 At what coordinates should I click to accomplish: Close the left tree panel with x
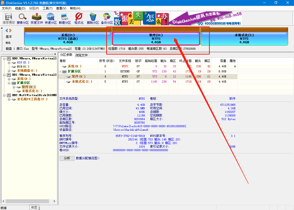[55, 54]
